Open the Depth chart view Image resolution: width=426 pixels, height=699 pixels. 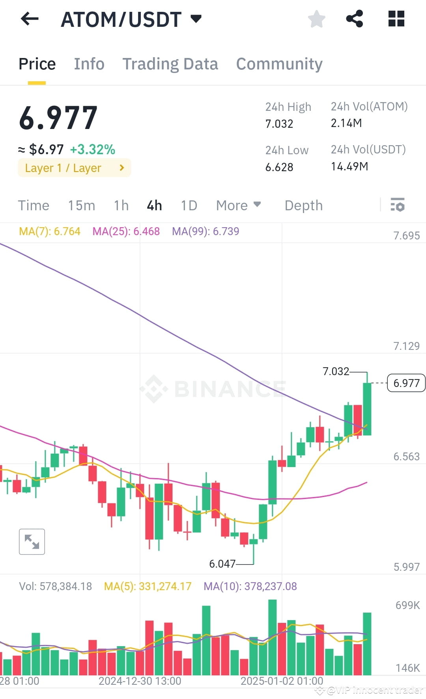coord(303,205)
